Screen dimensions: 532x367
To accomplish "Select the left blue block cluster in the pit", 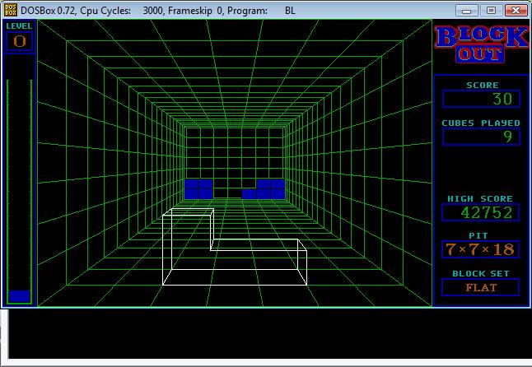I will click(198, 188).
